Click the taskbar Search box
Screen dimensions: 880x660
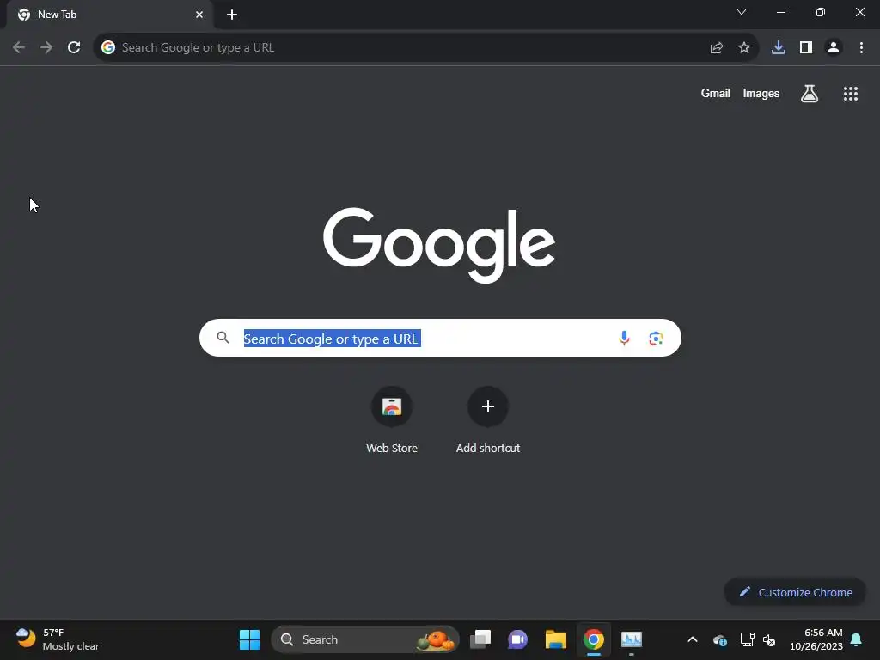click(364, 639)
